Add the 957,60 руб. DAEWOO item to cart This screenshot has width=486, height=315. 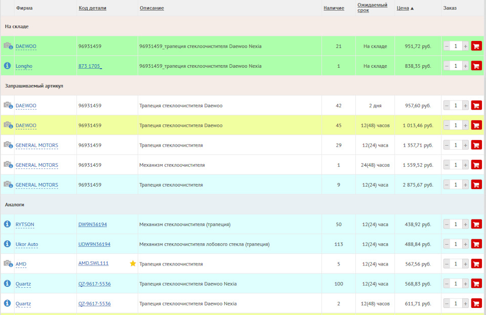[x=476, y=106]
